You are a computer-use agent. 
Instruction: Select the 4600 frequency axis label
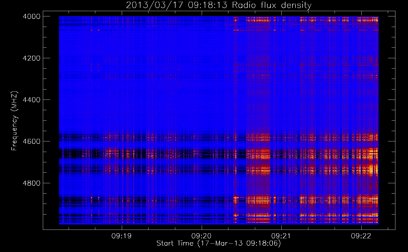[x=32, y=141]
